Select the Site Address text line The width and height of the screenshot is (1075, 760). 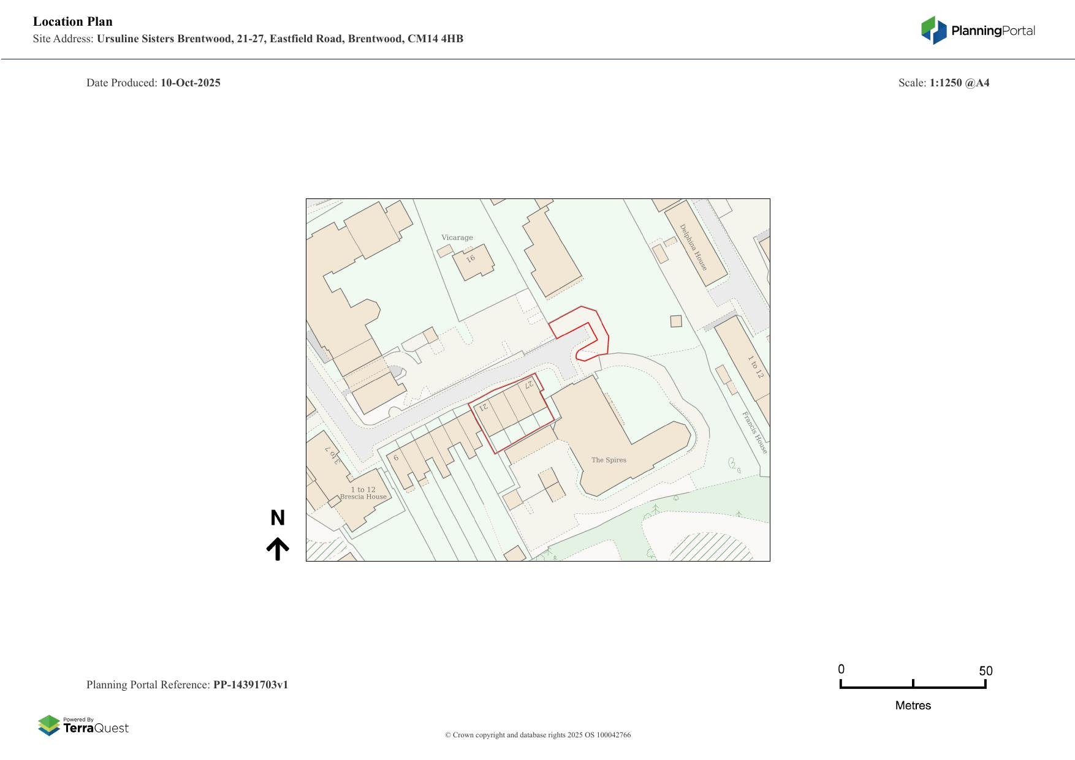tap(248, 38)
